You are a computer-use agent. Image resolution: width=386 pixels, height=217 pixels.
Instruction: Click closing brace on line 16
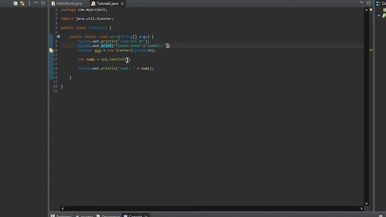click(x=71, y=78)
